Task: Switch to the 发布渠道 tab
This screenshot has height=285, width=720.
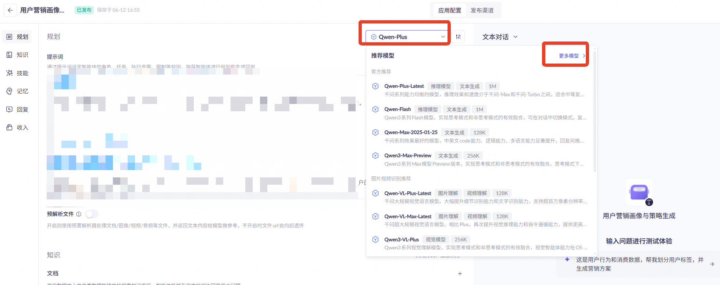Action: pos(482,10)
